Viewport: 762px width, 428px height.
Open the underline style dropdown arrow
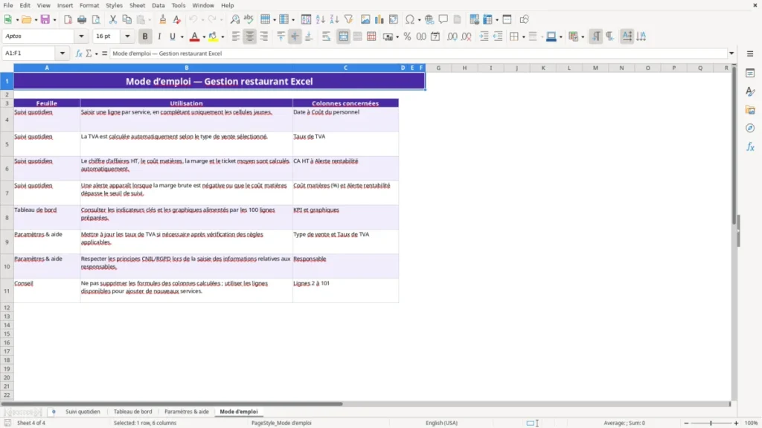[182, 37]
